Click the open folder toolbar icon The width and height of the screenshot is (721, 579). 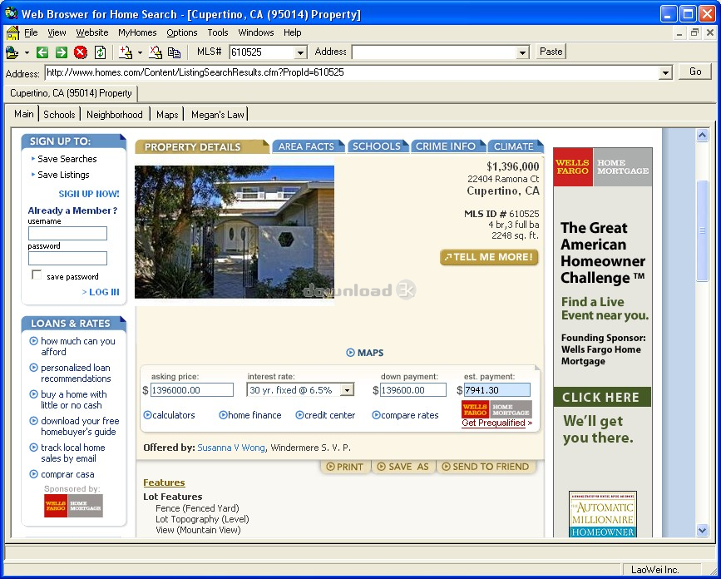[12, 52]
